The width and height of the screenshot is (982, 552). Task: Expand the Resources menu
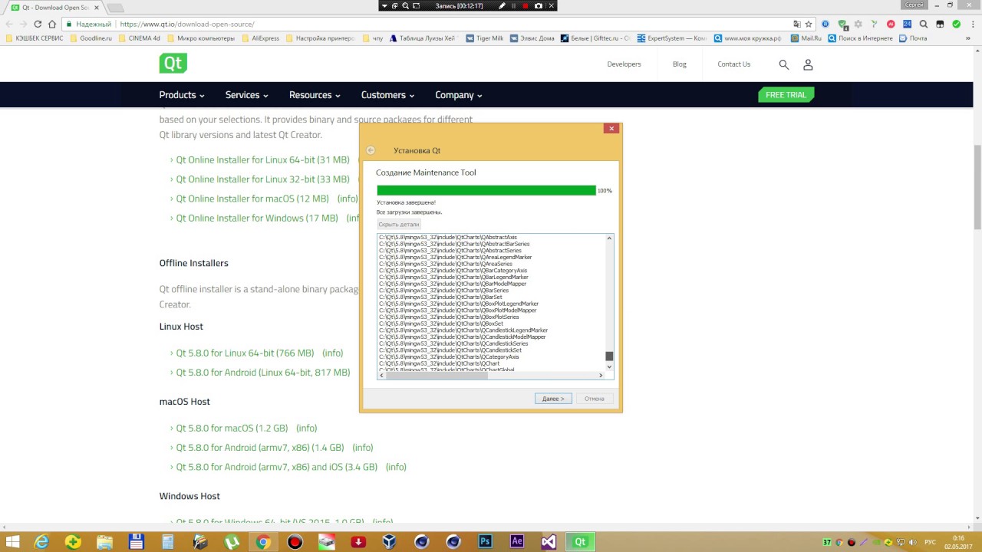click(x=315, y=95)
